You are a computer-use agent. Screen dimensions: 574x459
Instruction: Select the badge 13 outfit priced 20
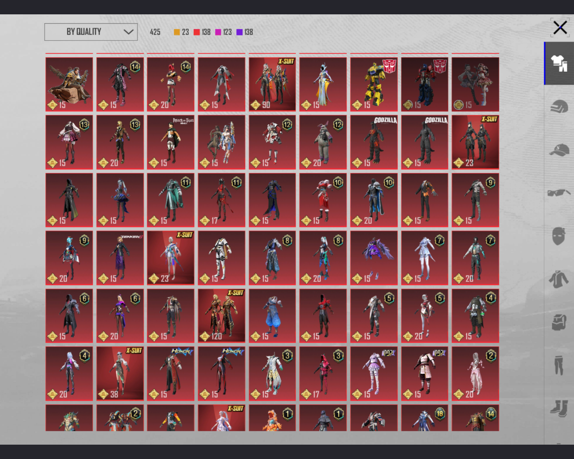tap(120, 142)
